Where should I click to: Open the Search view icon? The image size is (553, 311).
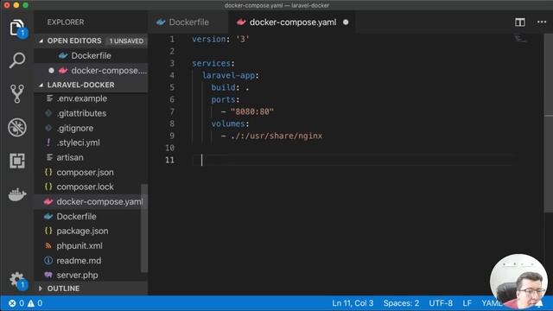tap(17, 60)
